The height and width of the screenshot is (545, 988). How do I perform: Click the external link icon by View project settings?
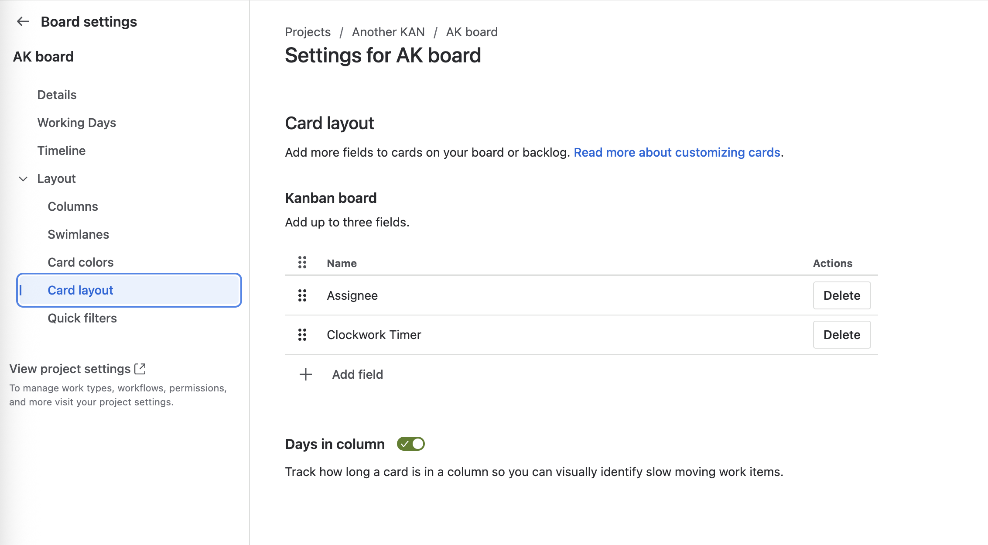[140, 369]
